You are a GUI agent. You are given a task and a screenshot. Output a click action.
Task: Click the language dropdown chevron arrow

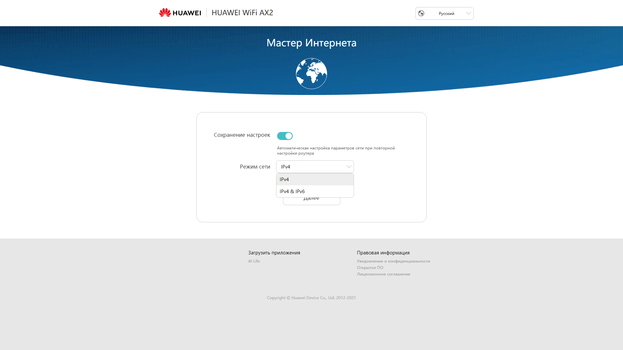click(468, 13)
